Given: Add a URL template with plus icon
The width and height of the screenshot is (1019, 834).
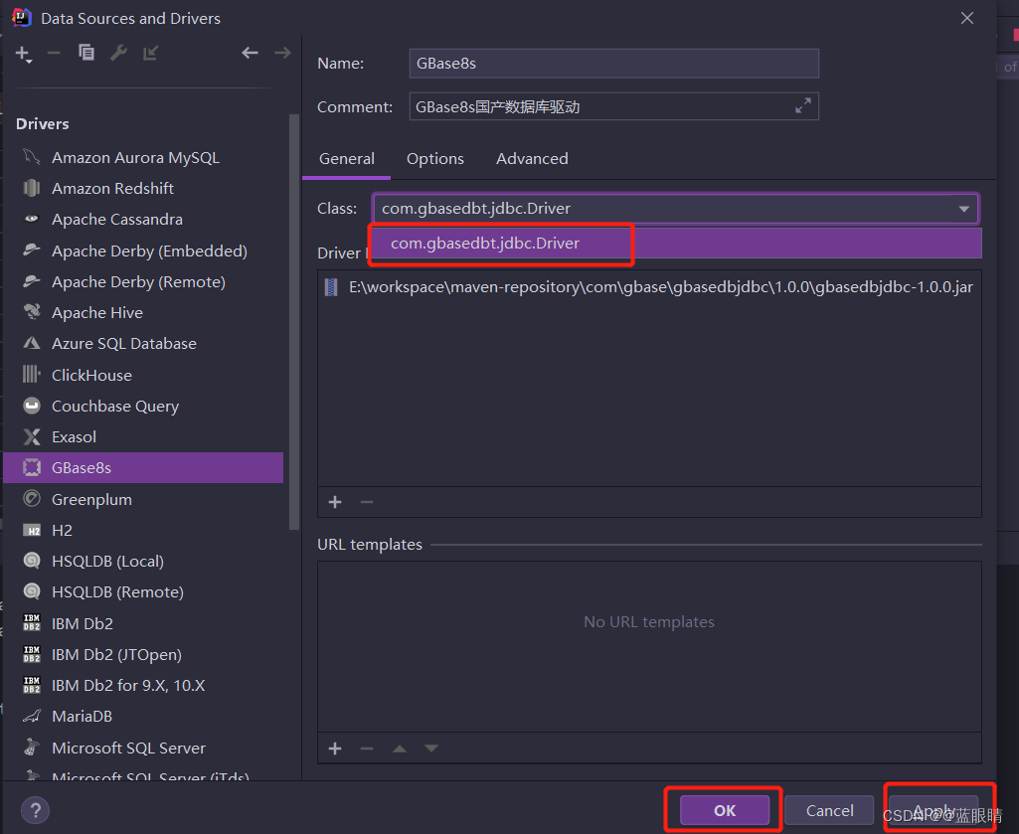Looking at the screenshot, I should pos(335,749).
